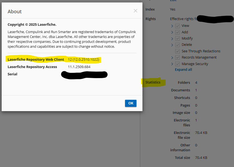Click the Index property label
This screenshot has height=167, width=234.
[x=150, y=9]
